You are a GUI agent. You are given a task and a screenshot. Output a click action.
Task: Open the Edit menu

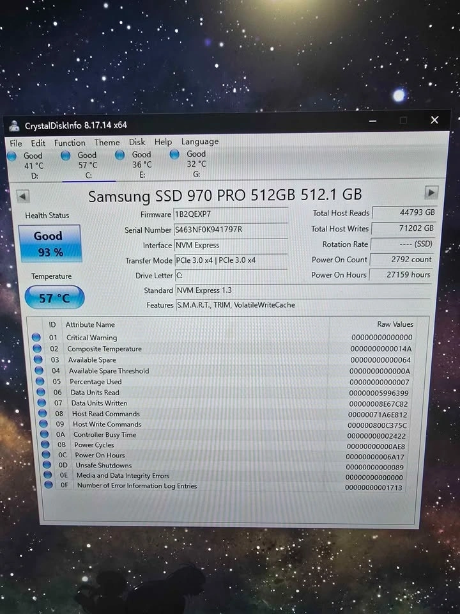[x=38, y=143]
